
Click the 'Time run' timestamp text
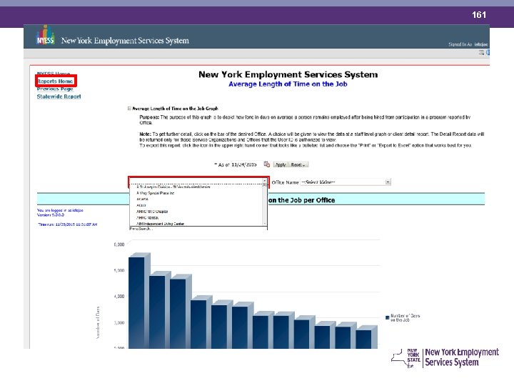(68, 224)
